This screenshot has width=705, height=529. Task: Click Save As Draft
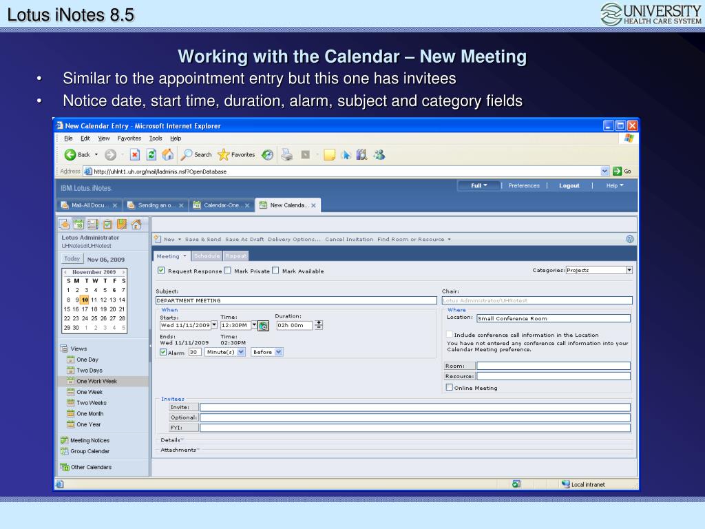coord(244,239)
